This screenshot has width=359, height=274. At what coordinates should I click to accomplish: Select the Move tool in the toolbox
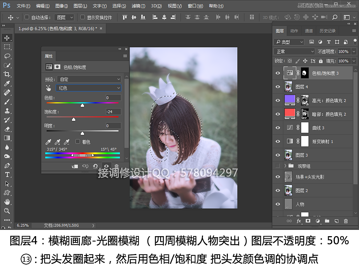tap(7, 38)
